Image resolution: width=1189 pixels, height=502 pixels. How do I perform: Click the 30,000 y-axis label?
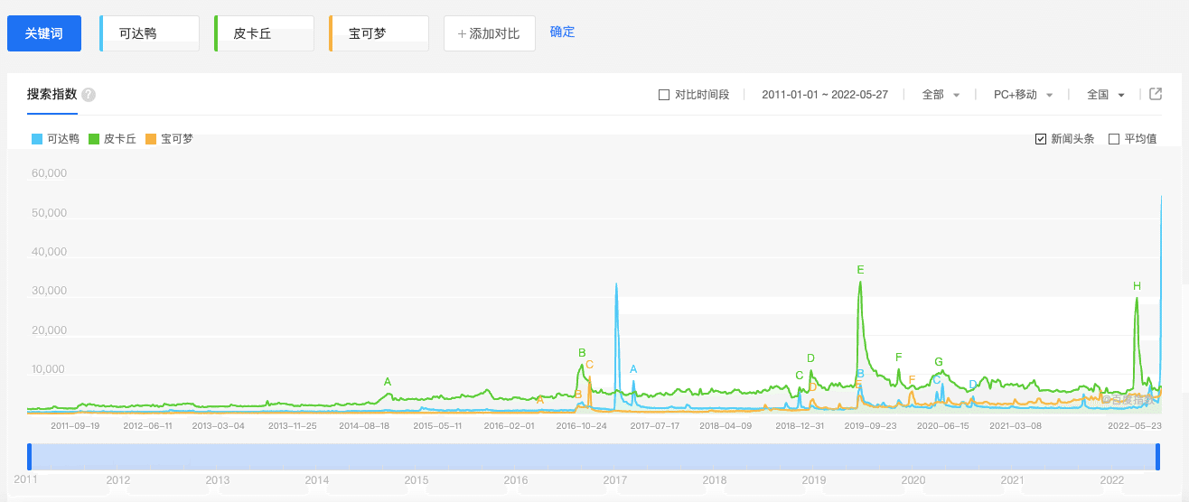[50, 291]
